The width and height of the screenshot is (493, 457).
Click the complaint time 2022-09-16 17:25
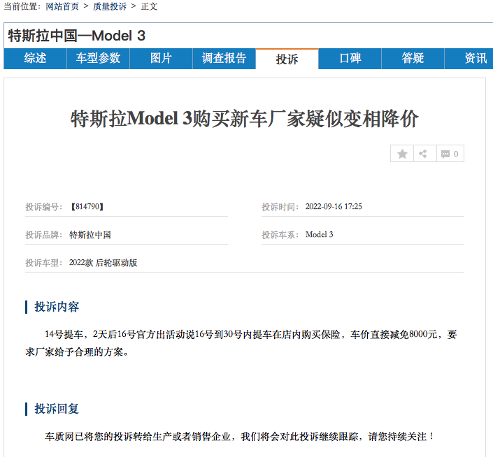(334, 207)
